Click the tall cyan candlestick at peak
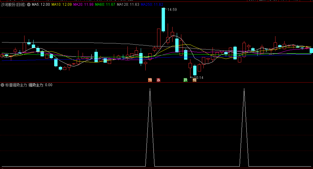This screenshot has width=313, height=169. pyautogui.click(x=163, y=20)
